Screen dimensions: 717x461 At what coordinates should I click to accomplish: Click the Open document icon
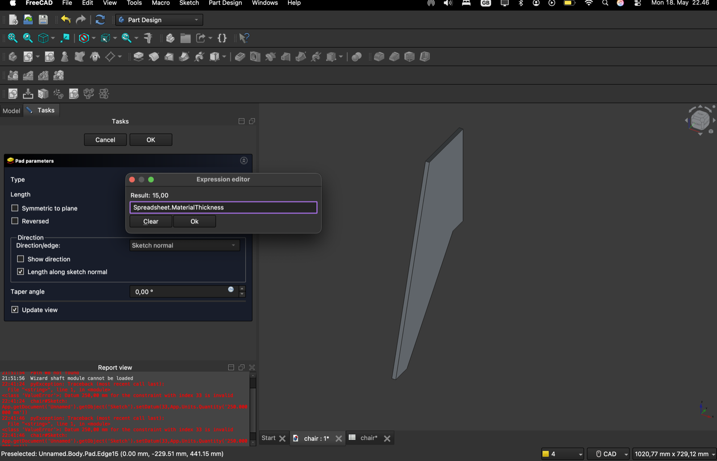point(28,20)
